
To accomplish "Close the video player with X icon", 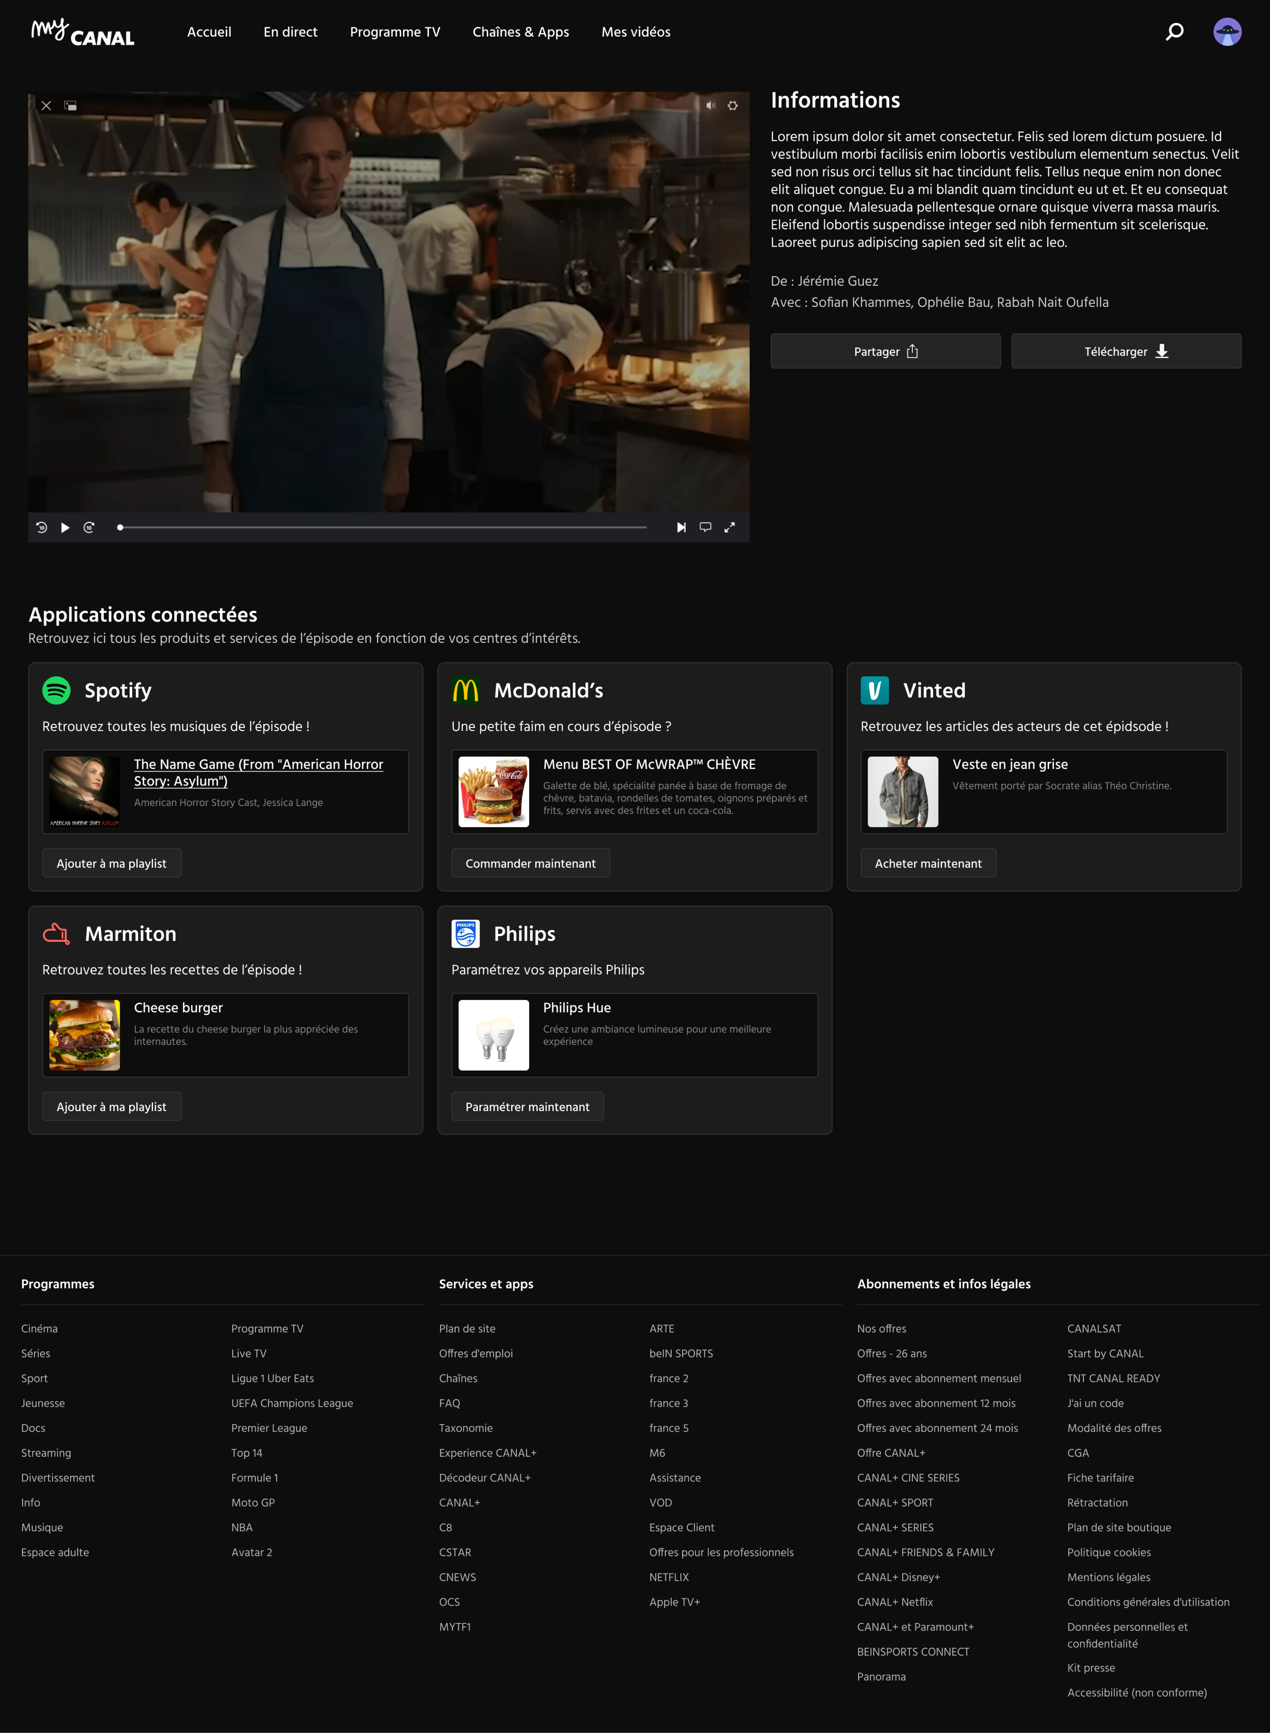I will [46, 106].
